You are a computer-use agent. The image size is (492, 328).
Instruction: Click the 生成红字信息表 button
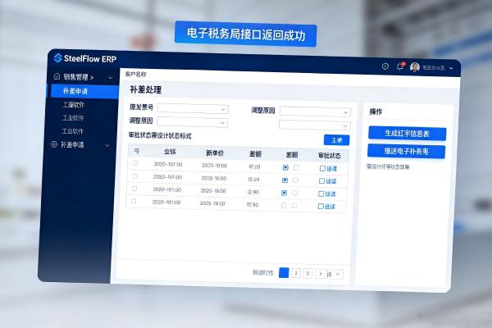pos(407,134)
